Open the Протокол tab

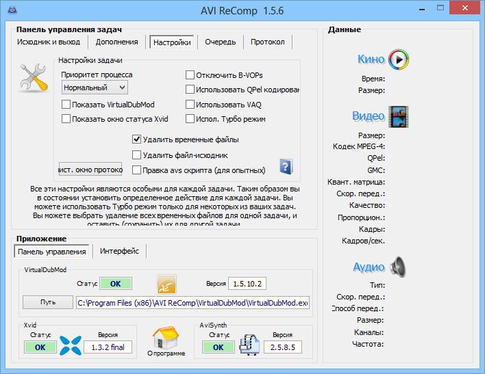(268, 42)
